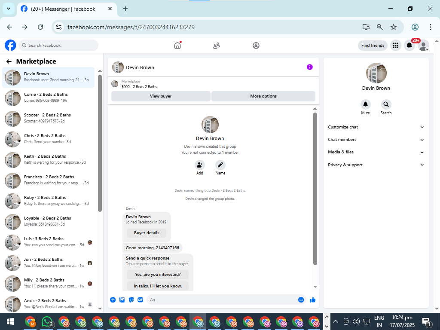The image size is (440, 330).
Task: Open the account profile avatar menu
Action: tap(423, 46)
